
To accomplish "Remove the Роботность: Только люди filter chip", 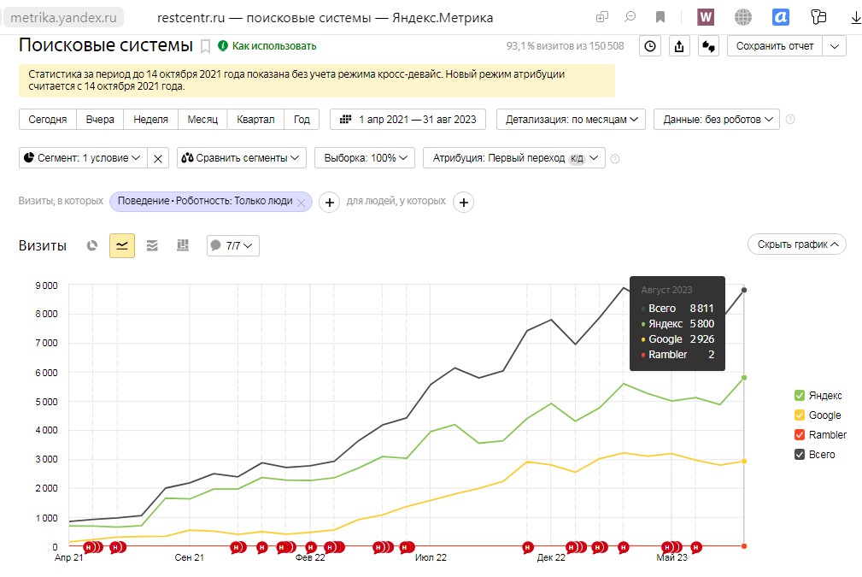I will pos(302,203).
